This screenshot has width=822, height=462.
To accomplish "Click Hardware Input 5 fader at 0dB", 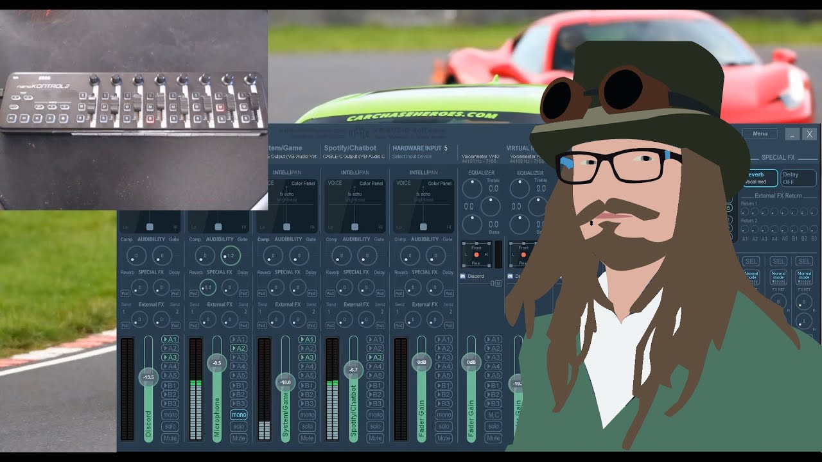I will 422,362.
